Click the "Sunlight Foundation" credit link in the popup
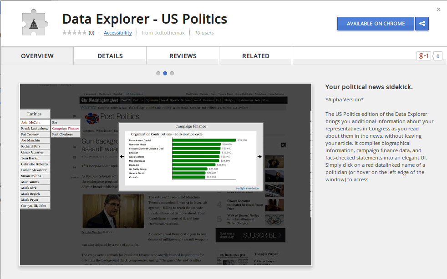Viewport: 447px width, 279px height. click(x=247, y=189)
